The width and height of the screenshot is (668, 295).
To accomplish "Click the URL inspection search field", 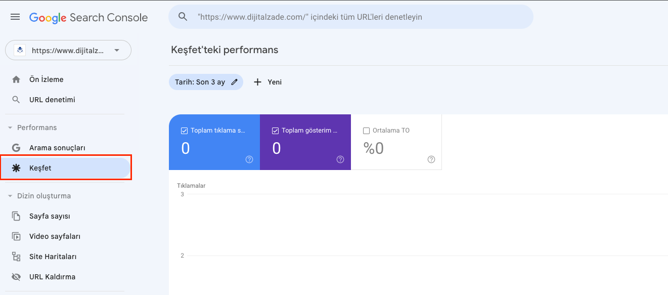I will click(x=350, y=17).
